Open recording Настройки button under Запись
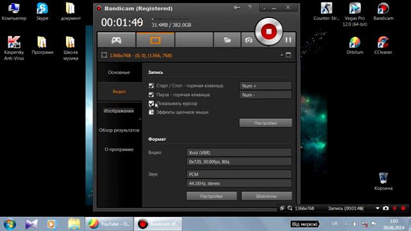This screenshot has height=231, width=411. 265,123
